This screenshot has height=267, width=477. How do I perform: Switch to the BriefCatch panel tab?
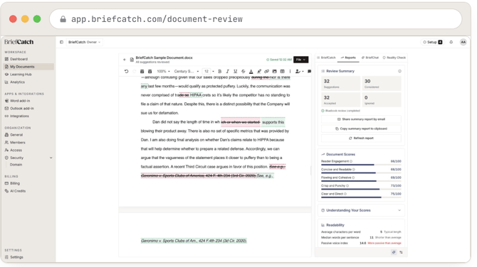326,58
